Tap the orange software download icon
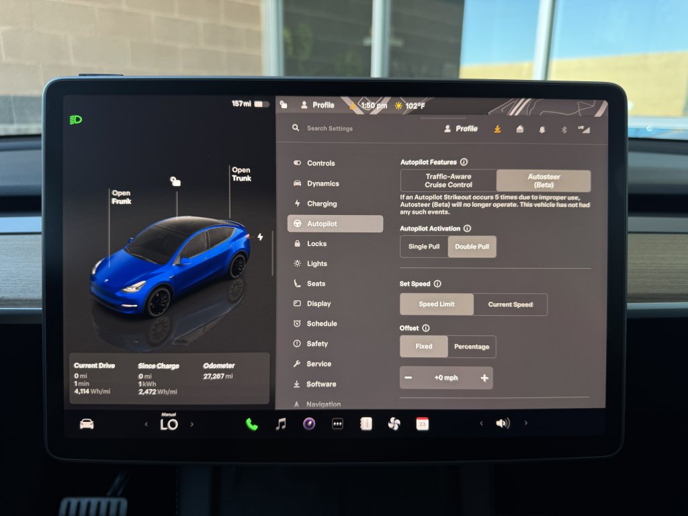Viewport: 688px width, 516px height. [x=497, y=129]
